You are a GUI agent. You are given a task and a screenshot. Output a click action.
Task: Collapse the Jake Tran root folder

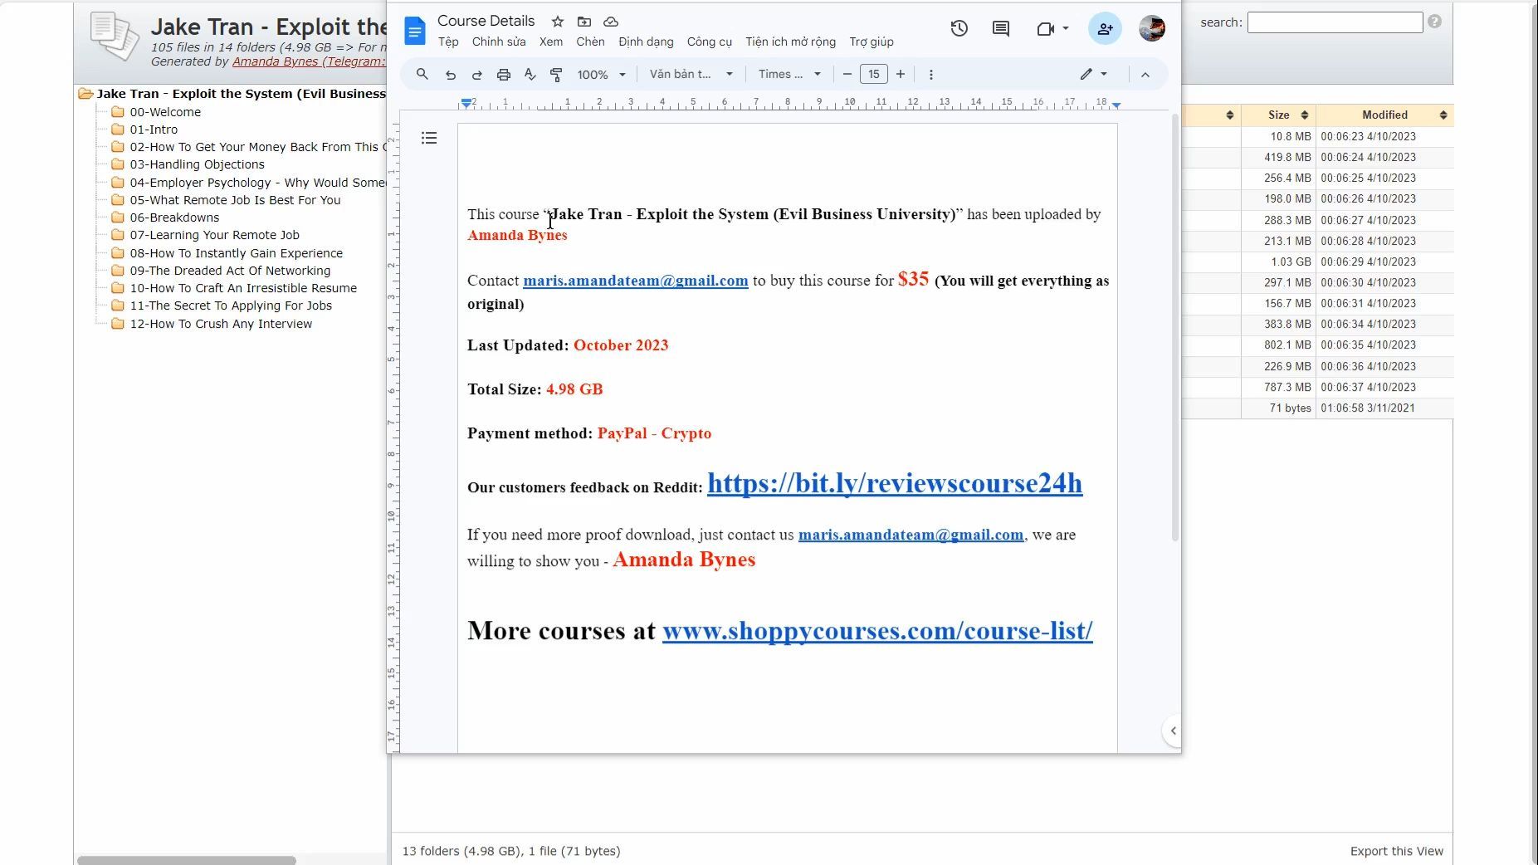pyautogui.click(x=85, y=94)
